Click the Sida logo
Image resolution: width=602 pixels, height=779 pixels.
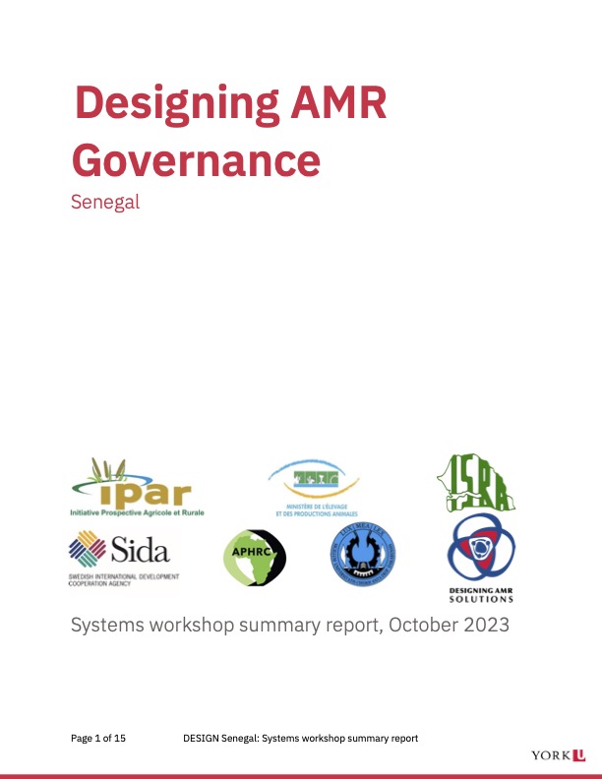pos(119,549)
